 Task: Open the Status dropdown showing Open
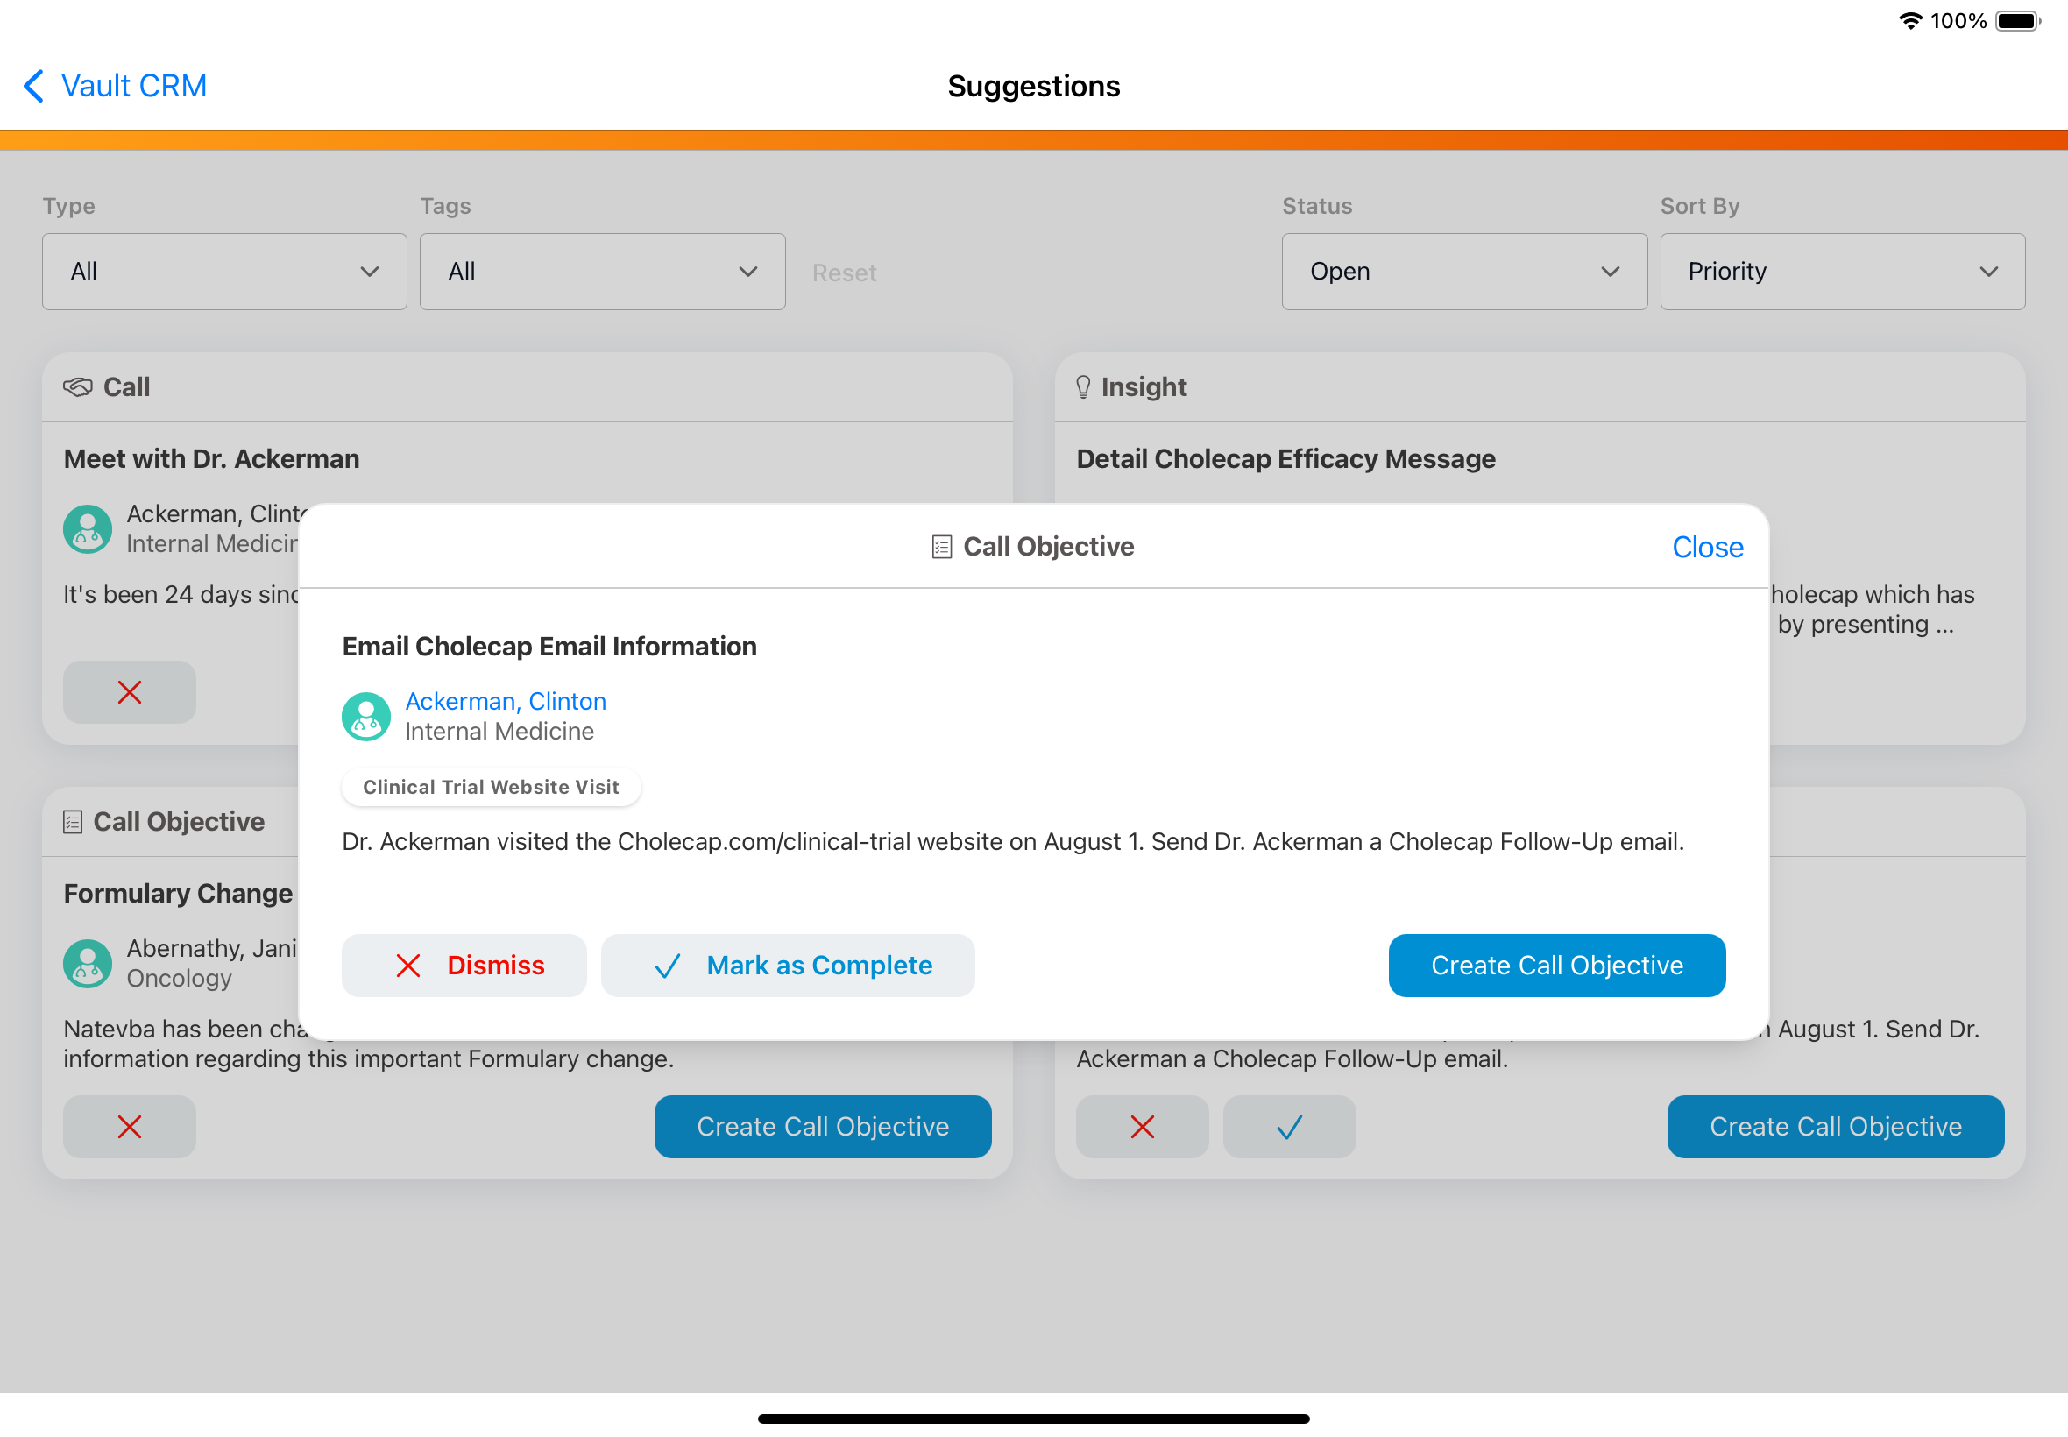click(x=1464, y=272)
